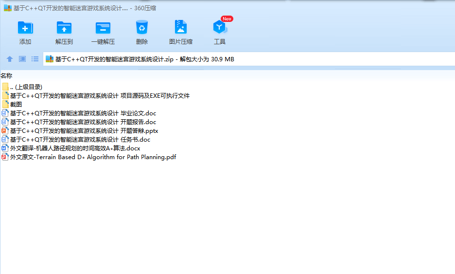Click the folder icon of 截图
Image resolution: width=455 pixels, height=274 pixels.
[x=5, y=104]
